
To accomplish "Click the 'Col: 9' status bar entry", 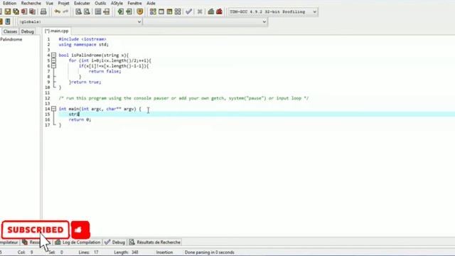I will click(26, 252).
